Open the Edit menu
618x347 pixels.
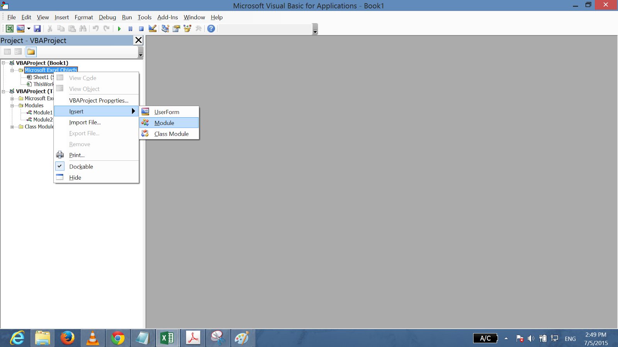[26, 17]
